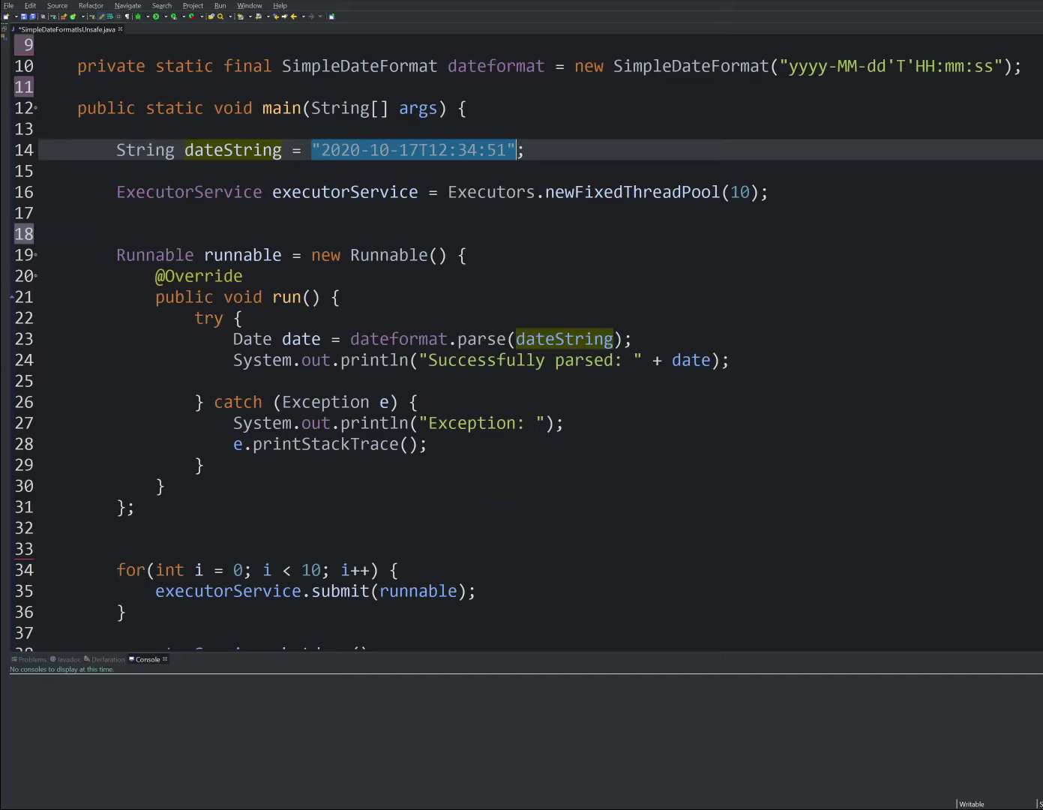Collapse the main method fold marker at line 12

[34, 108]
